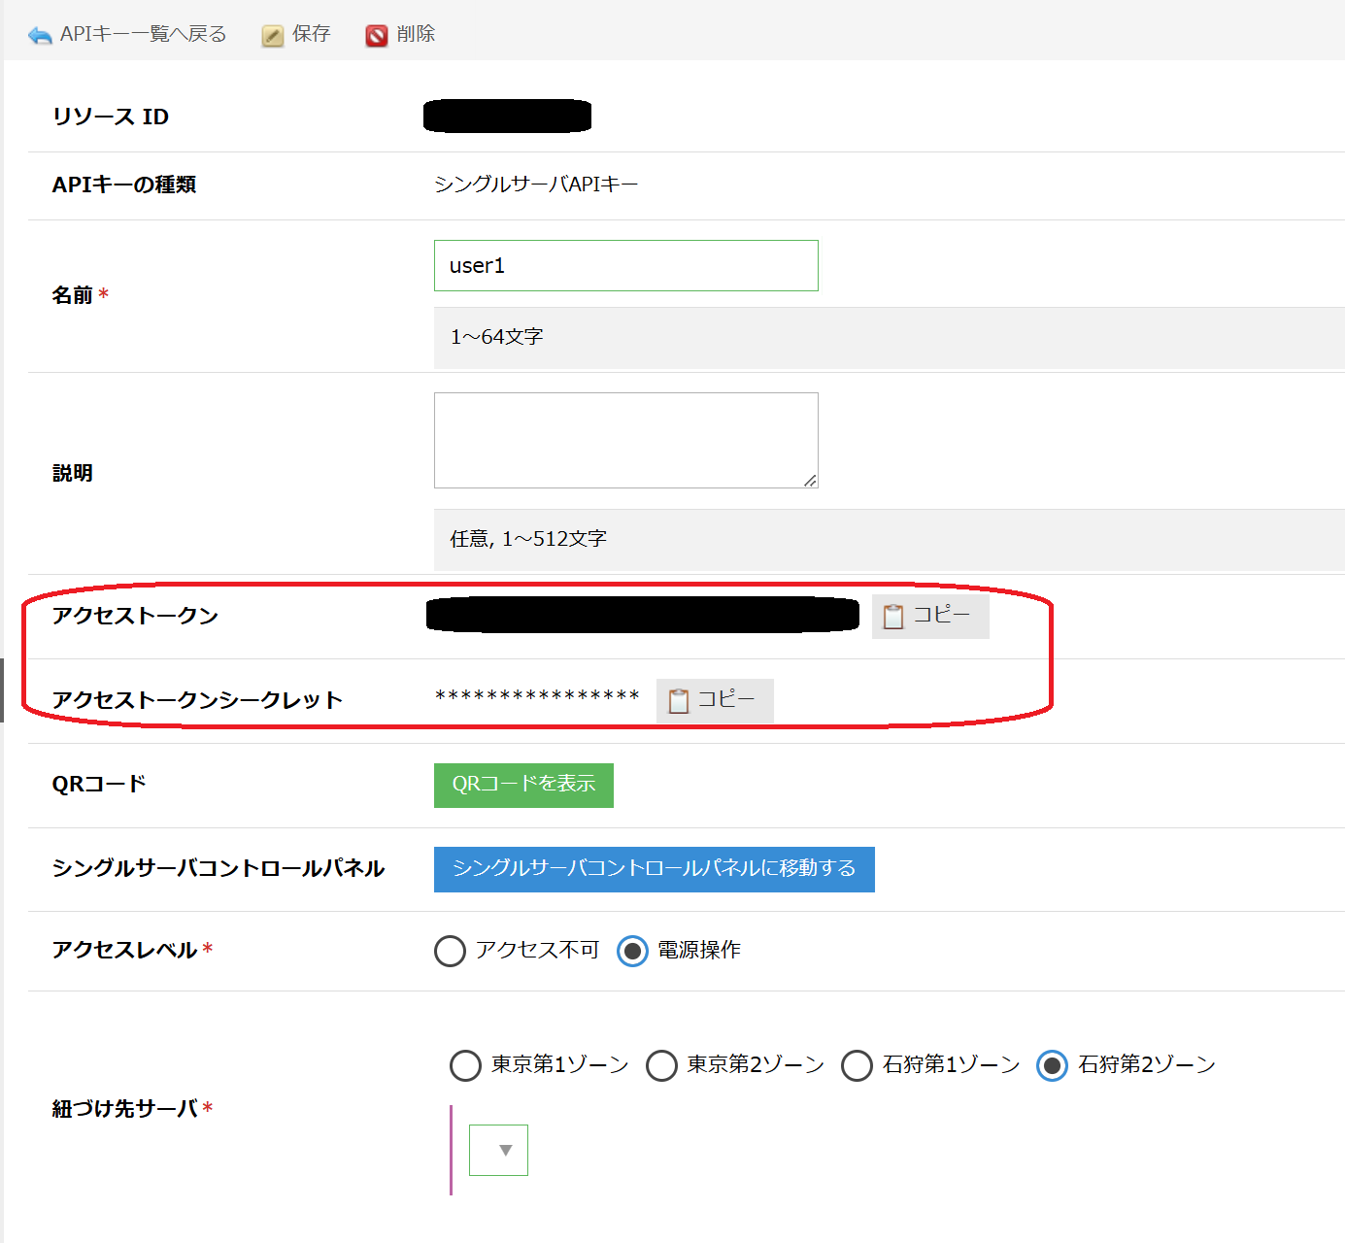Select アクセス不可 access level
This screenshot has width=1345, height=1243.
click(x=450, y=951)
